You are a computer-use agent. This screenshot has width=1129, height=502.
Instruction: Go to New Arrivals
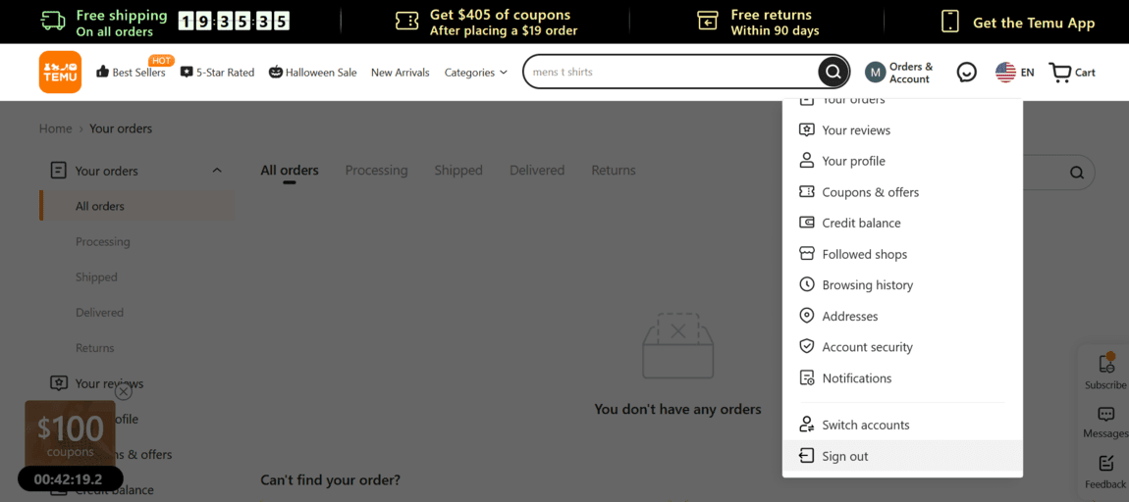(401, 73)
